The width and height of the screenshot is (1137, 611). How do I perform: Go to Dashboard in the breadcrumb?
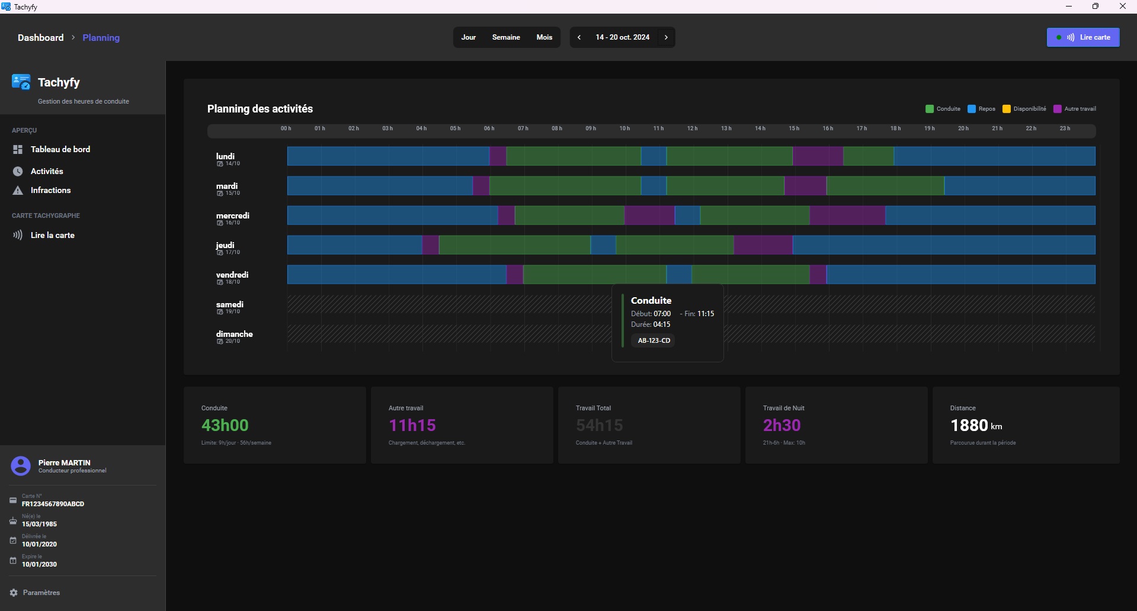(40, 38)
